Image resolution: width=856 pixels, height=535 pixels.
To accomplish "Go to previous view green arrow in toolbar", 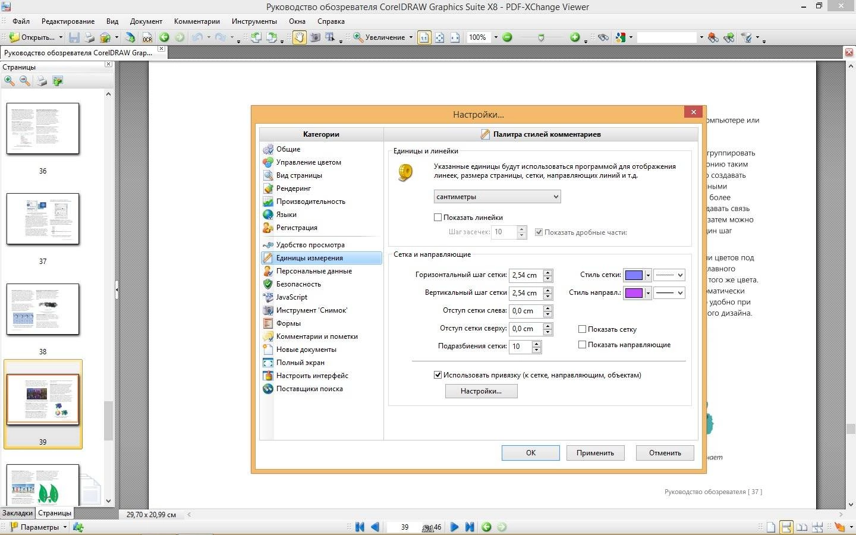I will pyautogui.click(x=164, y=37).
